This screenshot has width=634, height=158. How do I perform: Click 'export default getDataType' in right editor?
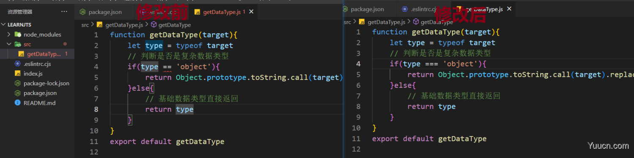click(x=429, y=139)
